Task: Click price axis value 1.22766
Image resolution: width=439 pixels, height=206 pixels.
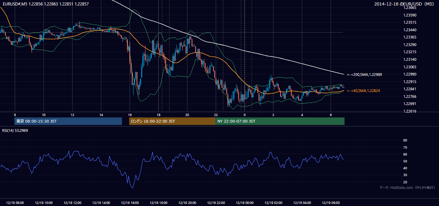Action: (x=410, y=96)
